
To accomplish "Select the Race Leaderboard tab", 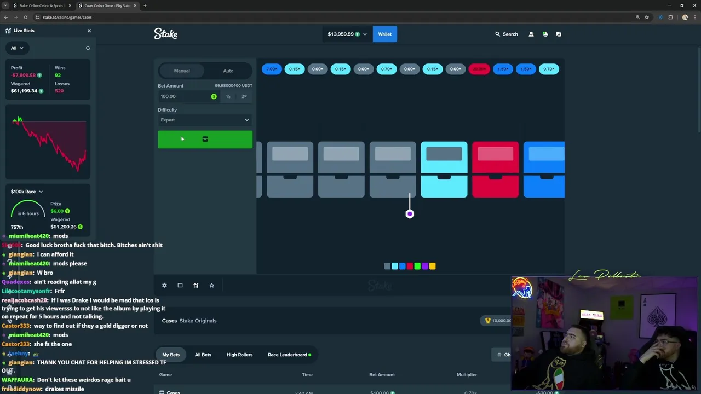I will [x=289, y=355].
